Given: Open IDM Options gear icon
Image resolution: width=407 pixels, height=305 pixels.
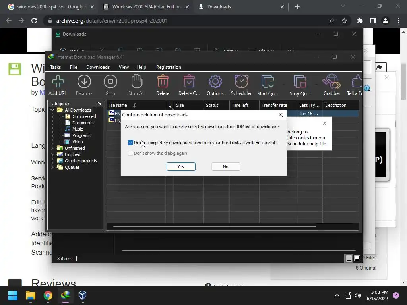Looking at the screenshot, I should coord(215,85).
